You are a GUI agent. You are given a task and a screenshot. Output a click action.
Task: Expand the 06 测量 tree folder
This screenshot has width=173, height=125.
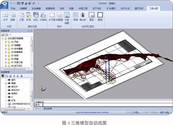6,59
